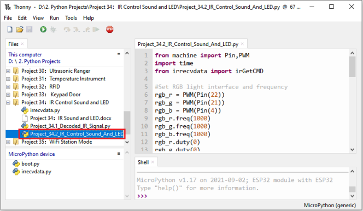Expand Project 31: Temperature Instrument folder
The height and width of the screenshot is (211, 363).
pyautogui.click(x=8, y=79)
